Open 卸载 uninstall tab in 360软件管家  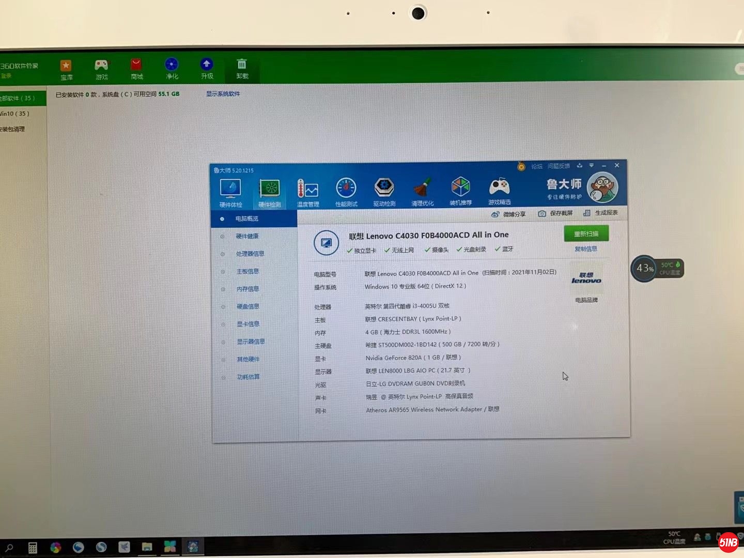[242, 69]
